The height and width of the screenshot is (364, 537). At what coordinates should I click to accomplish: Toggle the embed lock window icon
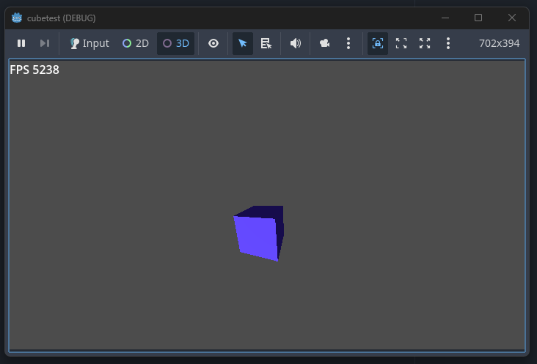click(377, 43)
